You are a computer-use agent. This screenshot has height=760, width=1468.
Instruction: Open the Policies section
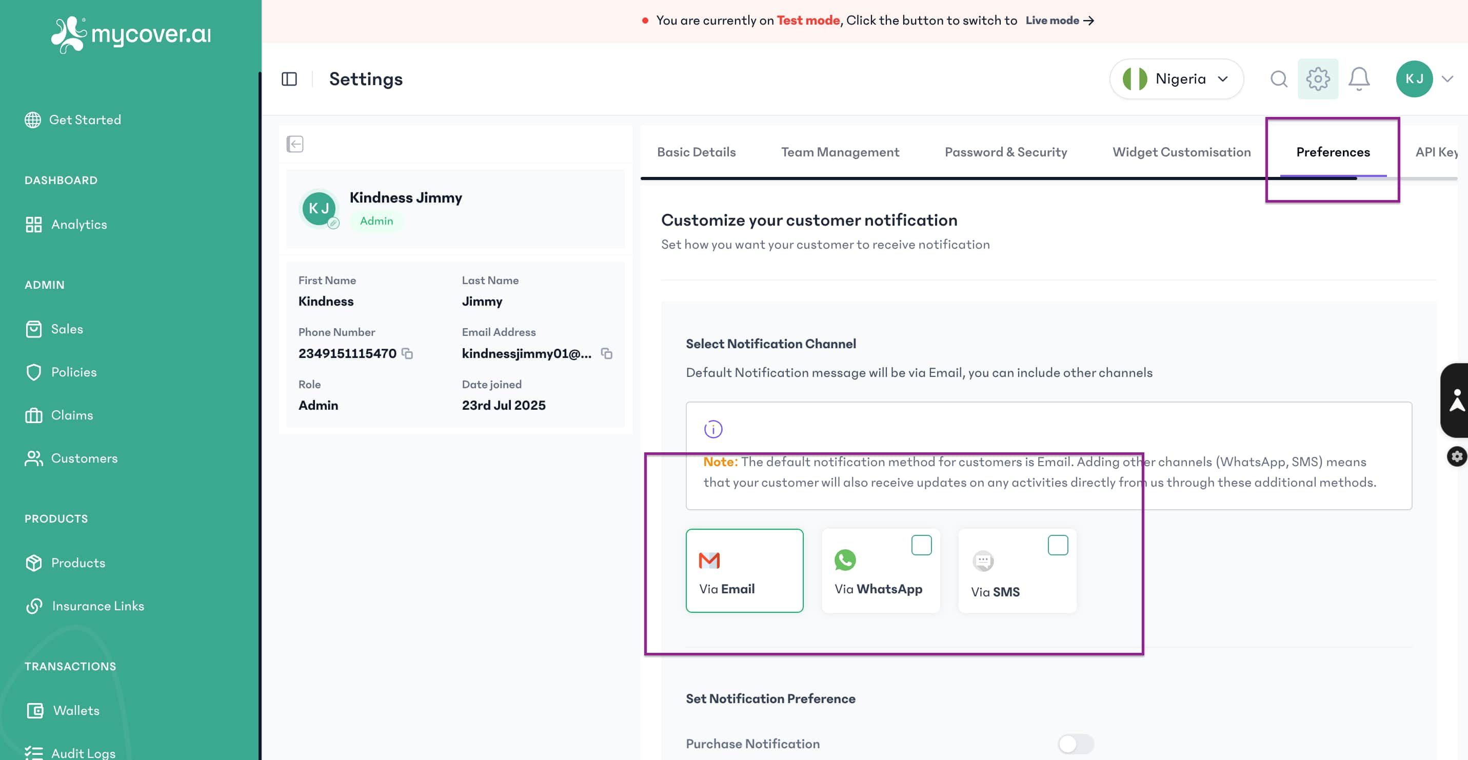click(74, 371)
